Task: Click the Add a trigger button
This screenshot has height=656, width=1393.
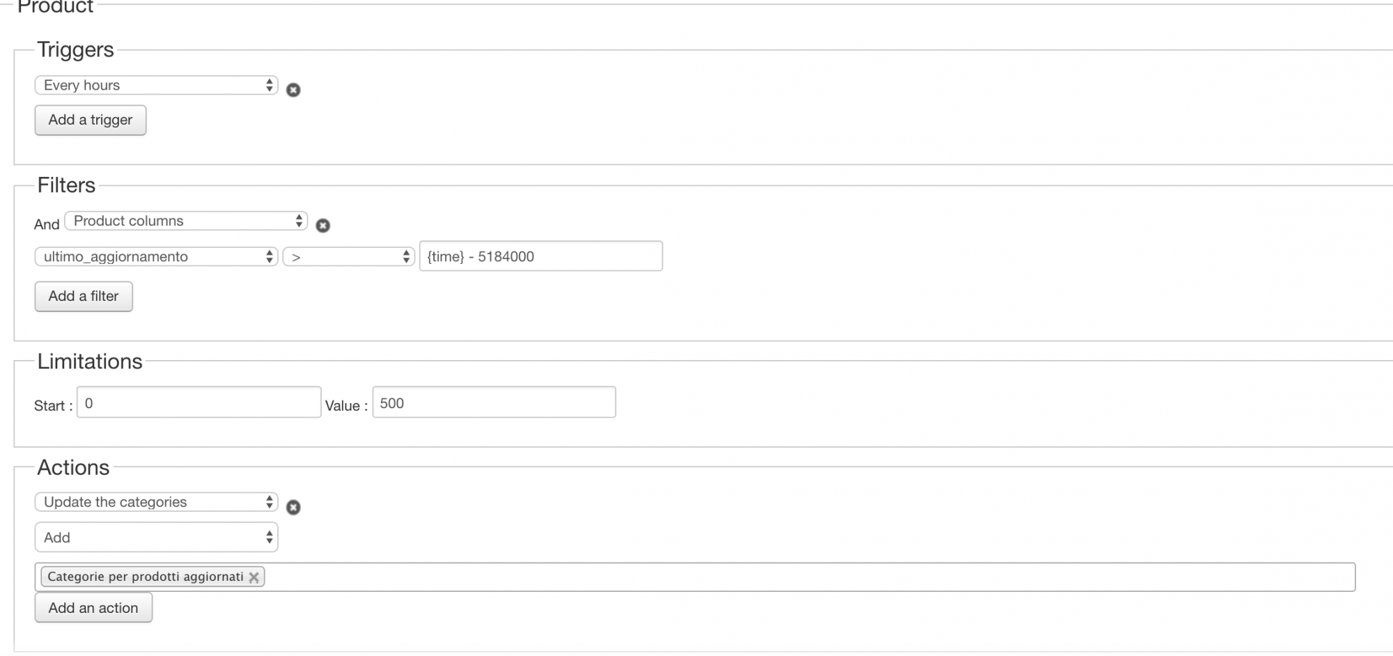Action: tap(91, 120)
